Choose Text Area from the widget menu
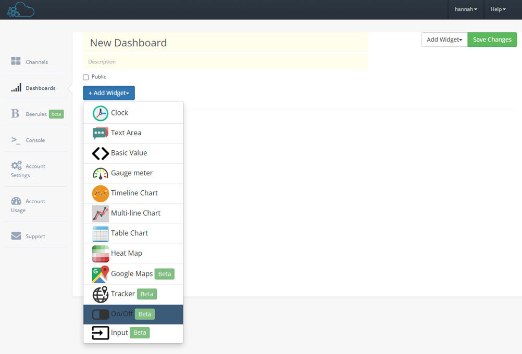This screenshot has height=354, width=522. click(x=133, y=133)
